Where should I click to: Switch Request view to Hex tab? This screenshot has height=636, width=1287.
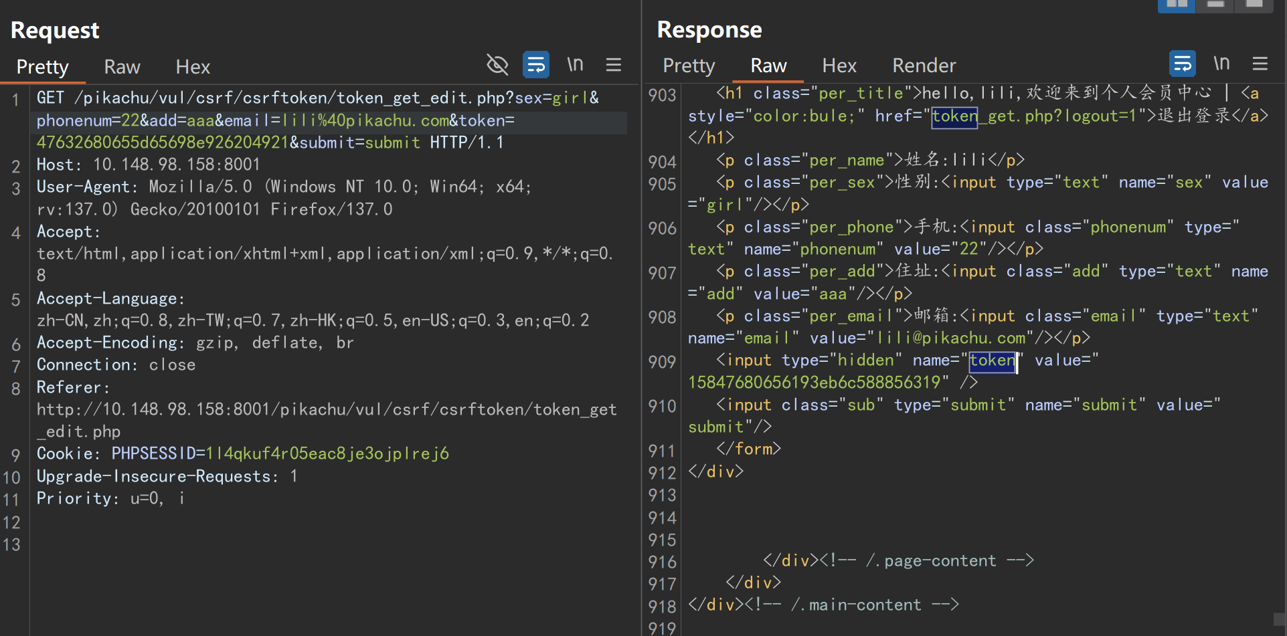tap(193, 67)
